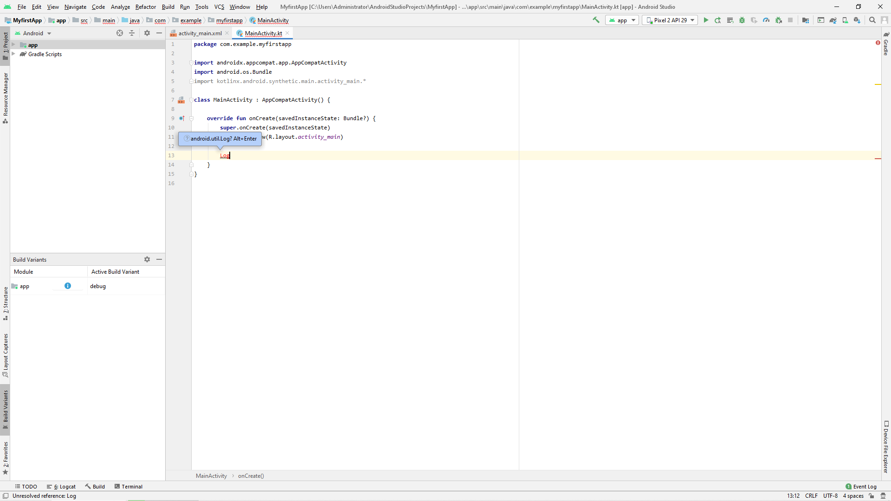Click the Debug app bug icon
Screen dimensions: 891x501
(x=742, y=20)
